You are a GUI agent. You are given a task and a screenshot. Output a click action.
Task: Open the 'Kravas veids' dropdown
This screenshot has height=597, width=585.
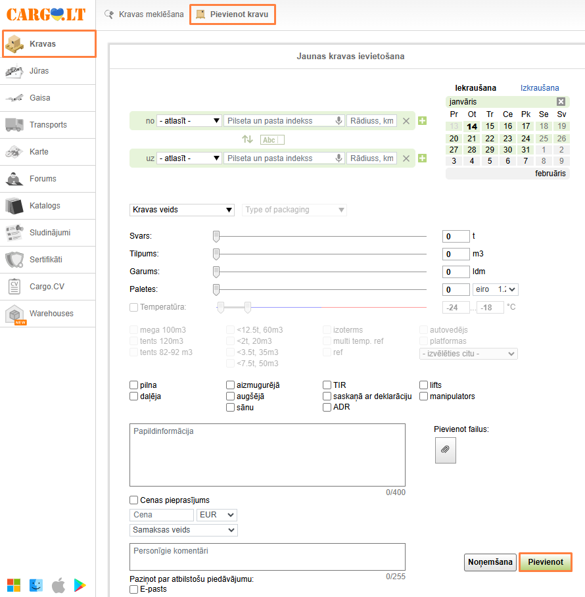182,210
